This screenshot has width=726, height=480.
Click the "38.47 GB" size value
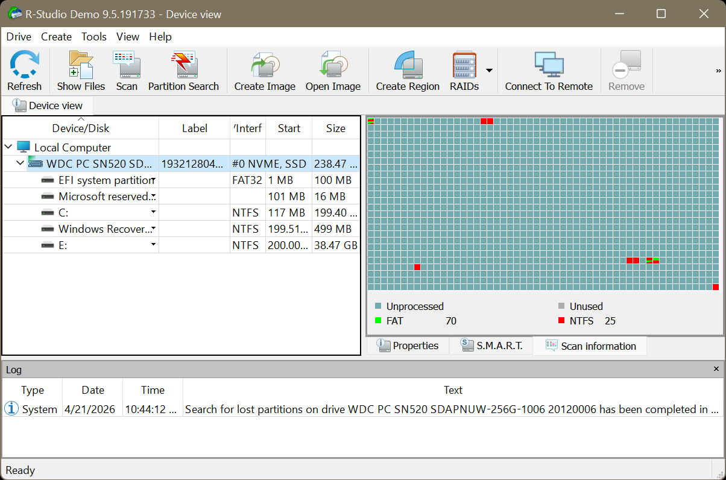(336, 245)
